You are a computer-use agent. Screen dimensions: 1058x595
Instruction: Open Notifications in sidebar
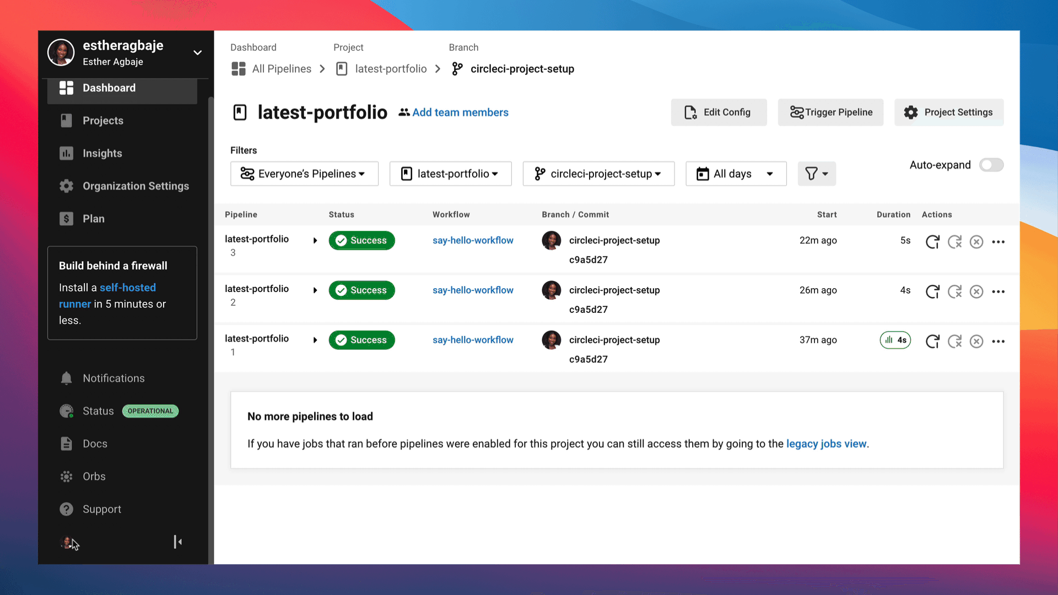(x=122, y=378)
